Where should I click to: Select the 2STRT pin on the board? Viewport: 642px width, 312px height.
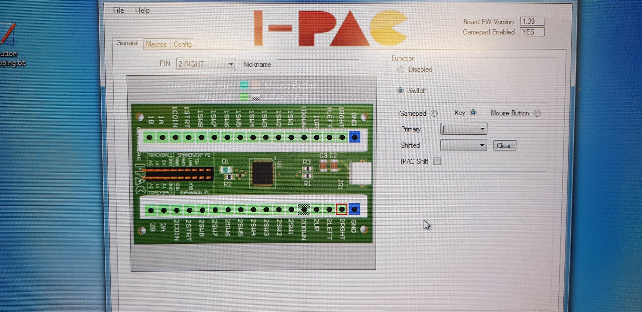[x=190, y=210]
